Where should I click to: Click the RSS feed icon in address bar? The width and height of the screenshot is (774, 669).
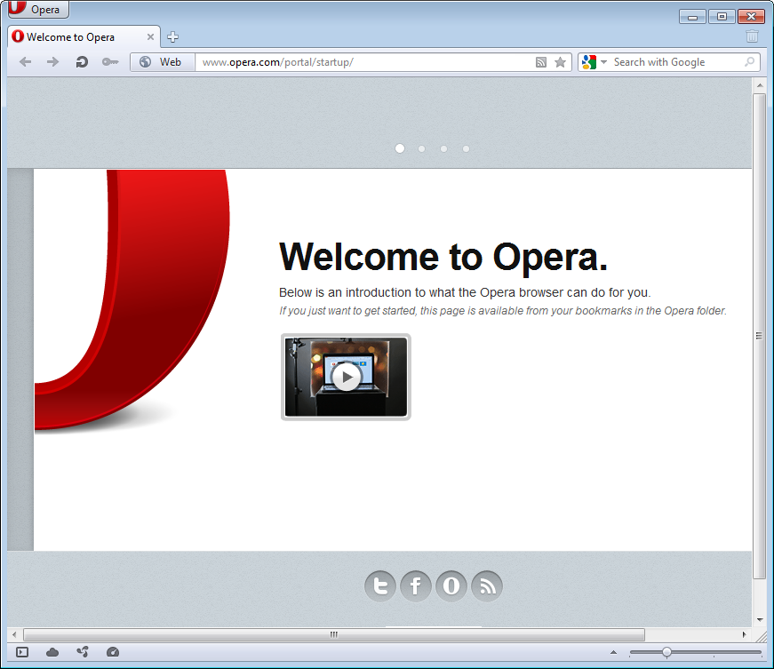click(x=541, y=62)
